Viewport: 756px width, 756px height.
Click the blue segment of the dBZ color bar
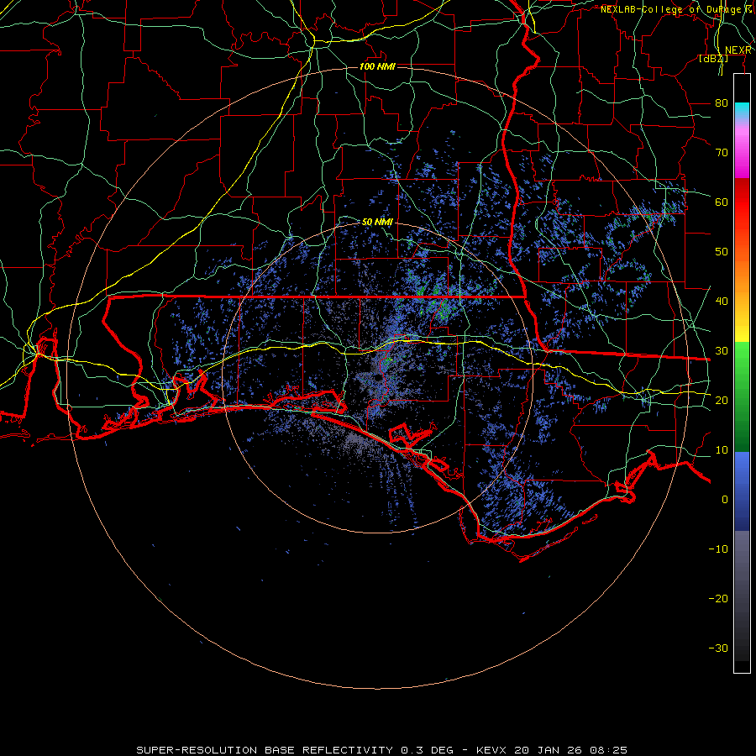742,491
